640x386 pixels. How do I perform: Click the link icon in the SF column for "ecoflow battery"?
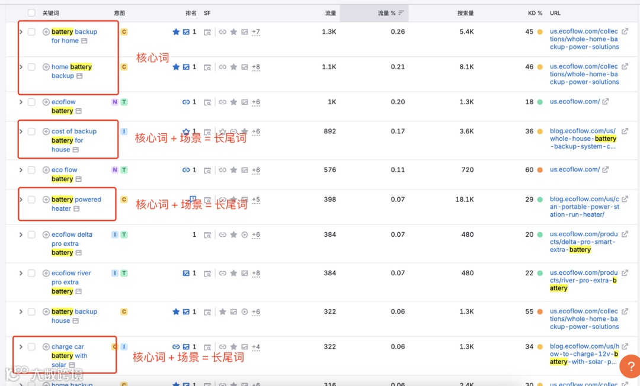(185, 102)
